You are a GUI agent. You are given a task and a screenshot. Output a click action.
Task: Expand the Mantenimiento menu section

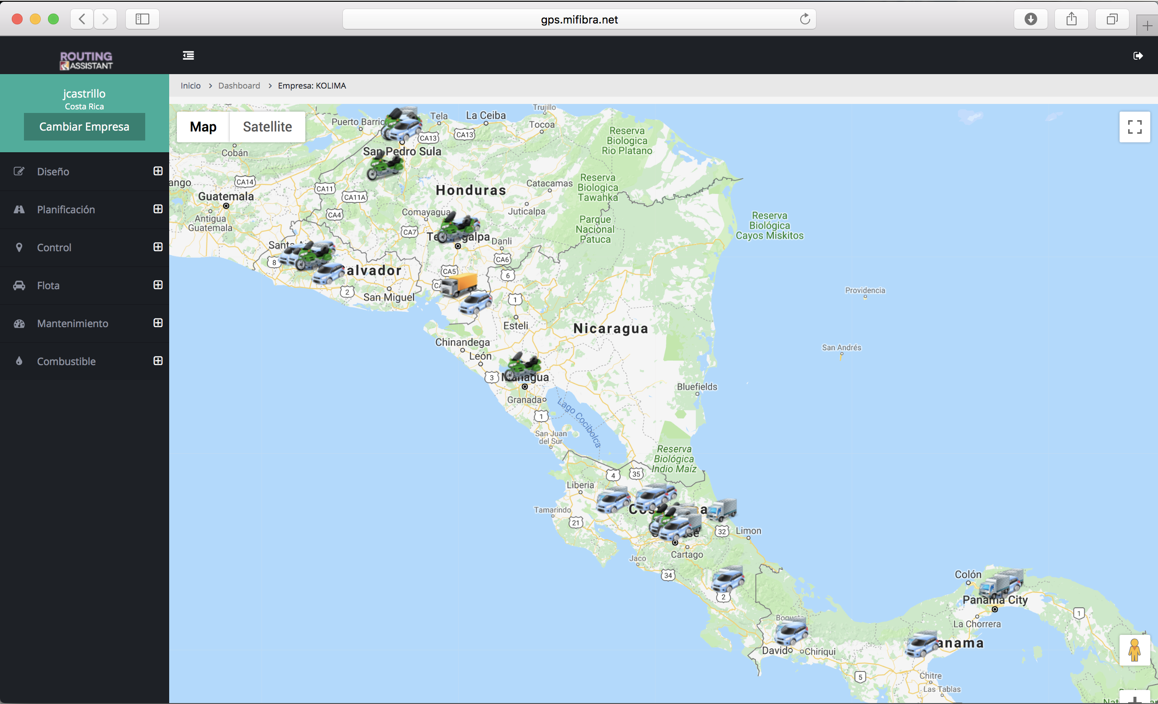tap(158, 323)
